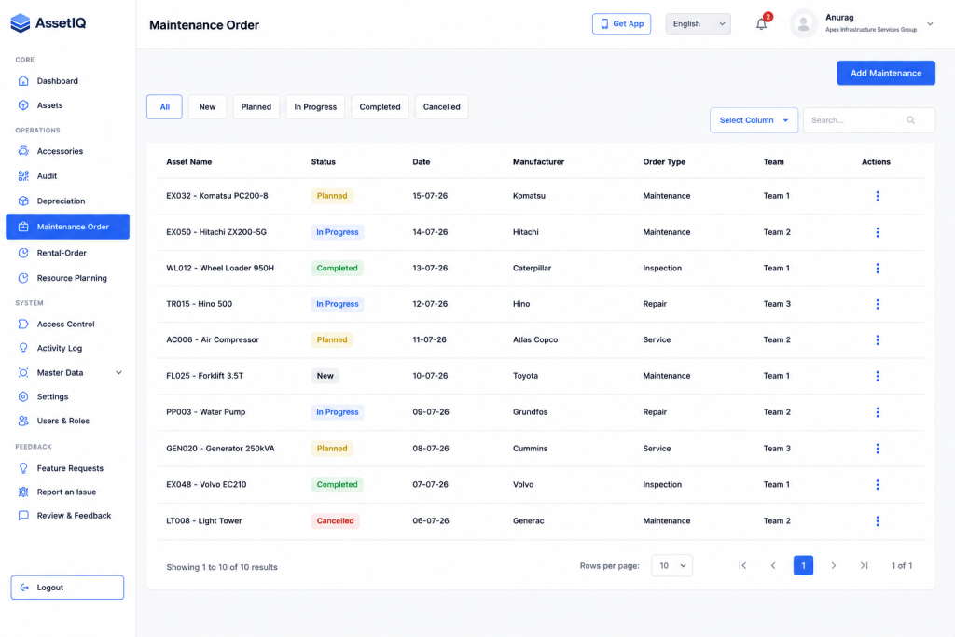Click the Order Type column header
955x637 pixels.
(664, 162)
